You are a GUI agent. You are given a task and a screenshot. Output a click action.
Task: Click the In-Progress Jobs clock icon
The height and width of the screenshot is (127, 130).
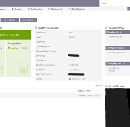point(107,48)
